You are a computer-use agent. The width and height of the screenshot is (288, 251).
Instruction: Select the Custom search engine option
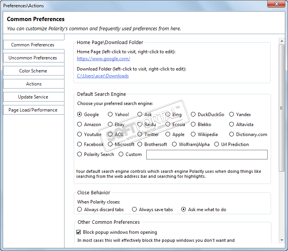click(x=121, y=154)
